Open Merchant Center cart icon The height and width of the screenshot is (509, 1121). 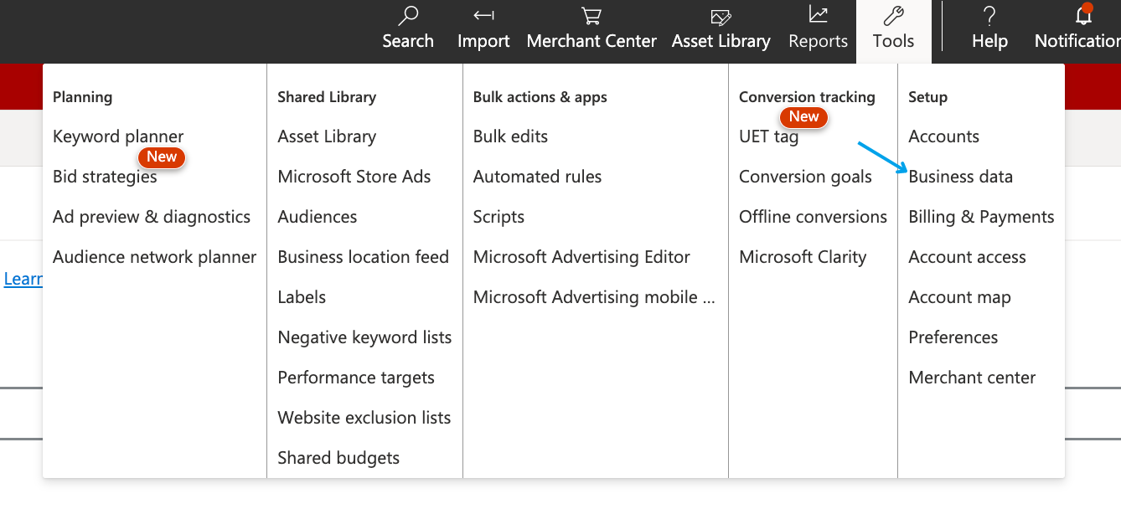tap(591, 15)
